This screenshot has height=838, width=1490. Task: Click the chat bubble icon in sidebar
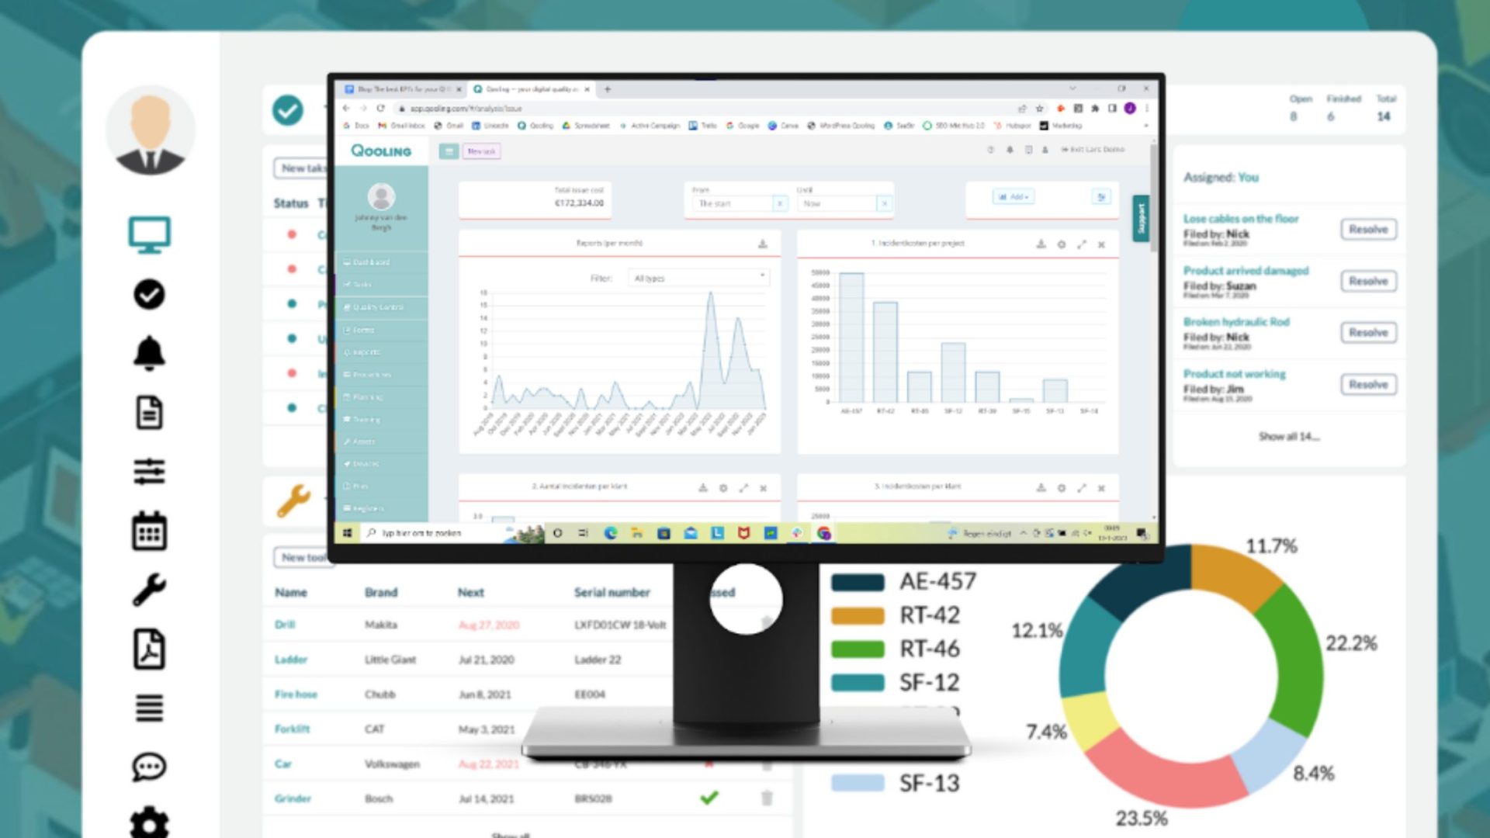(x=149, y=767)
